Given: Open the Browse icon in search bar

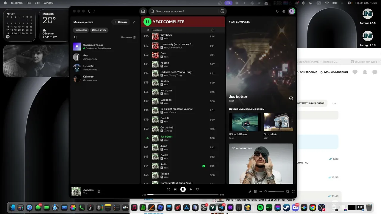Looking at the screenshot, I should tap(222, 11).
